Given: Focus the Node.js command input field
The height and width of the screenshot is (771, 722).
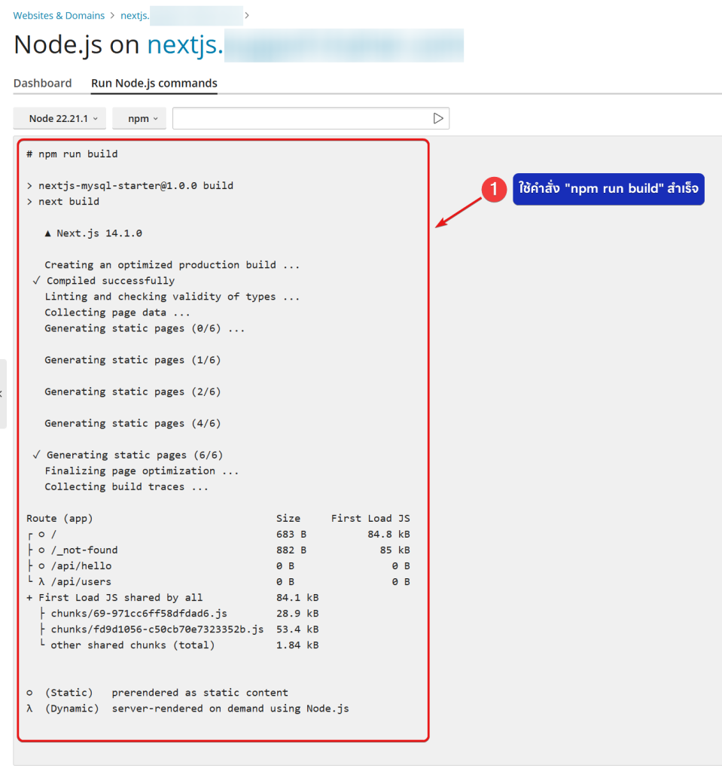Looking at the screenshot, I should pos(301,118).
